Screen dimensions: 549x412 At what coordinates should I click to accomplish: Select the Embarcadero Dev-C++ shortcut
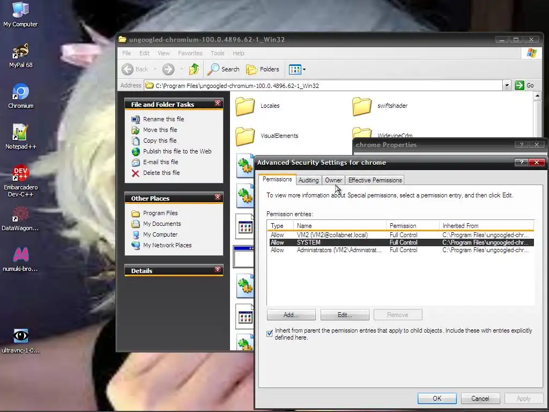(20, 181)
